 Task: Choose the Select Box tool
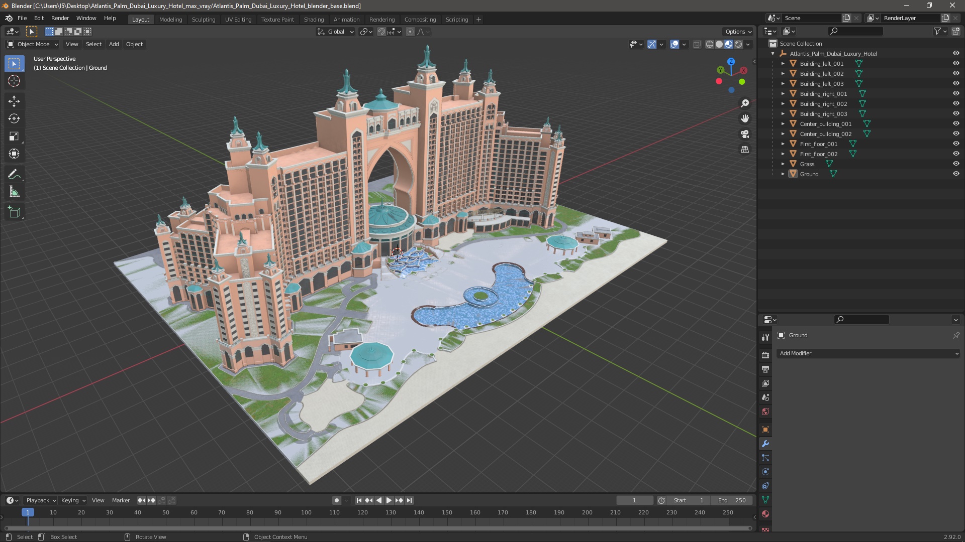(14, 64)
